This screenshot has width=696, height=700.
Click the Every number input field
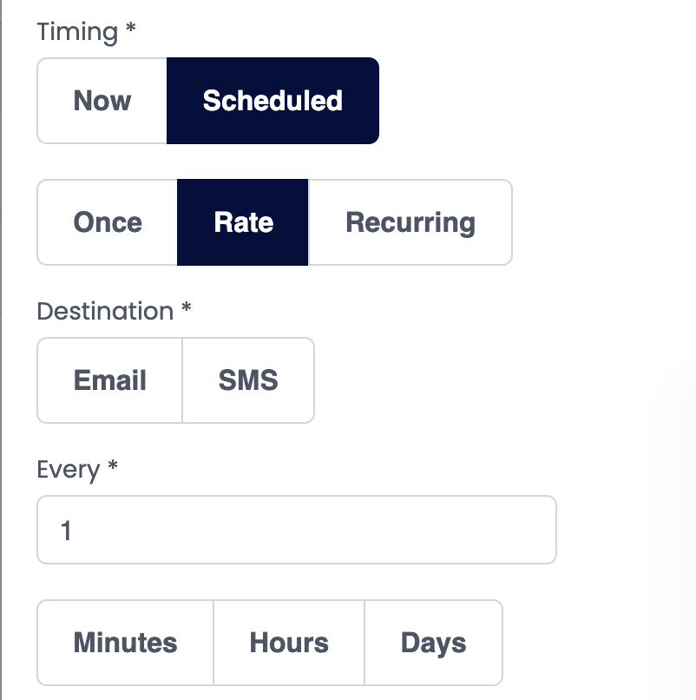coord(296,530)
